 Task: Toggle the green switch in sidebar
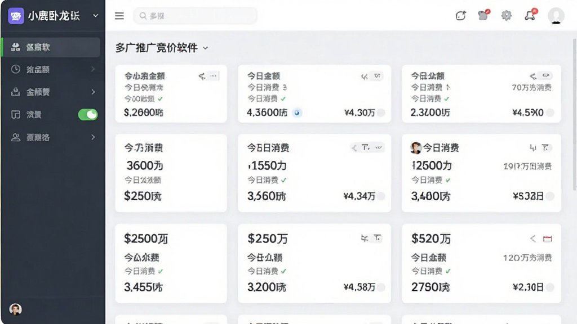click(87, 115)
